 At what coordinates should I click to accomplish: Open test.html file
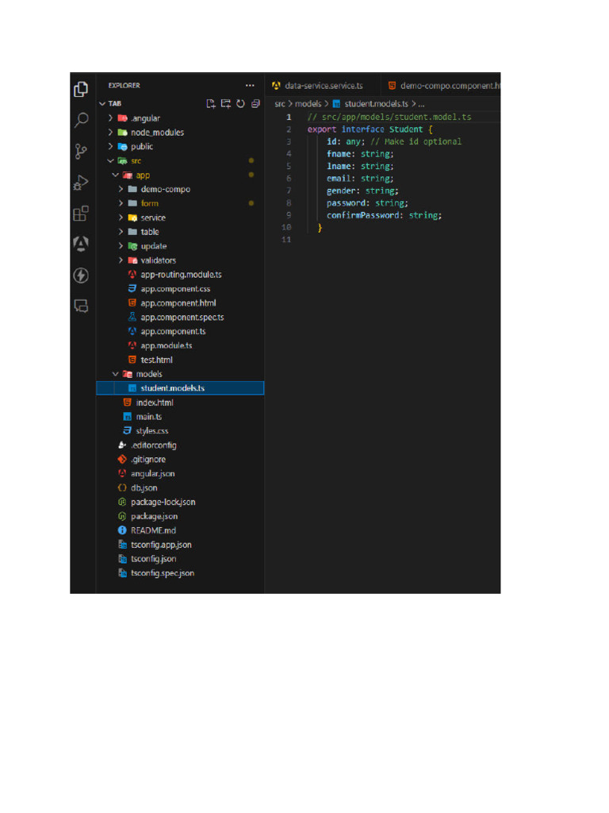tap(156, 360)
